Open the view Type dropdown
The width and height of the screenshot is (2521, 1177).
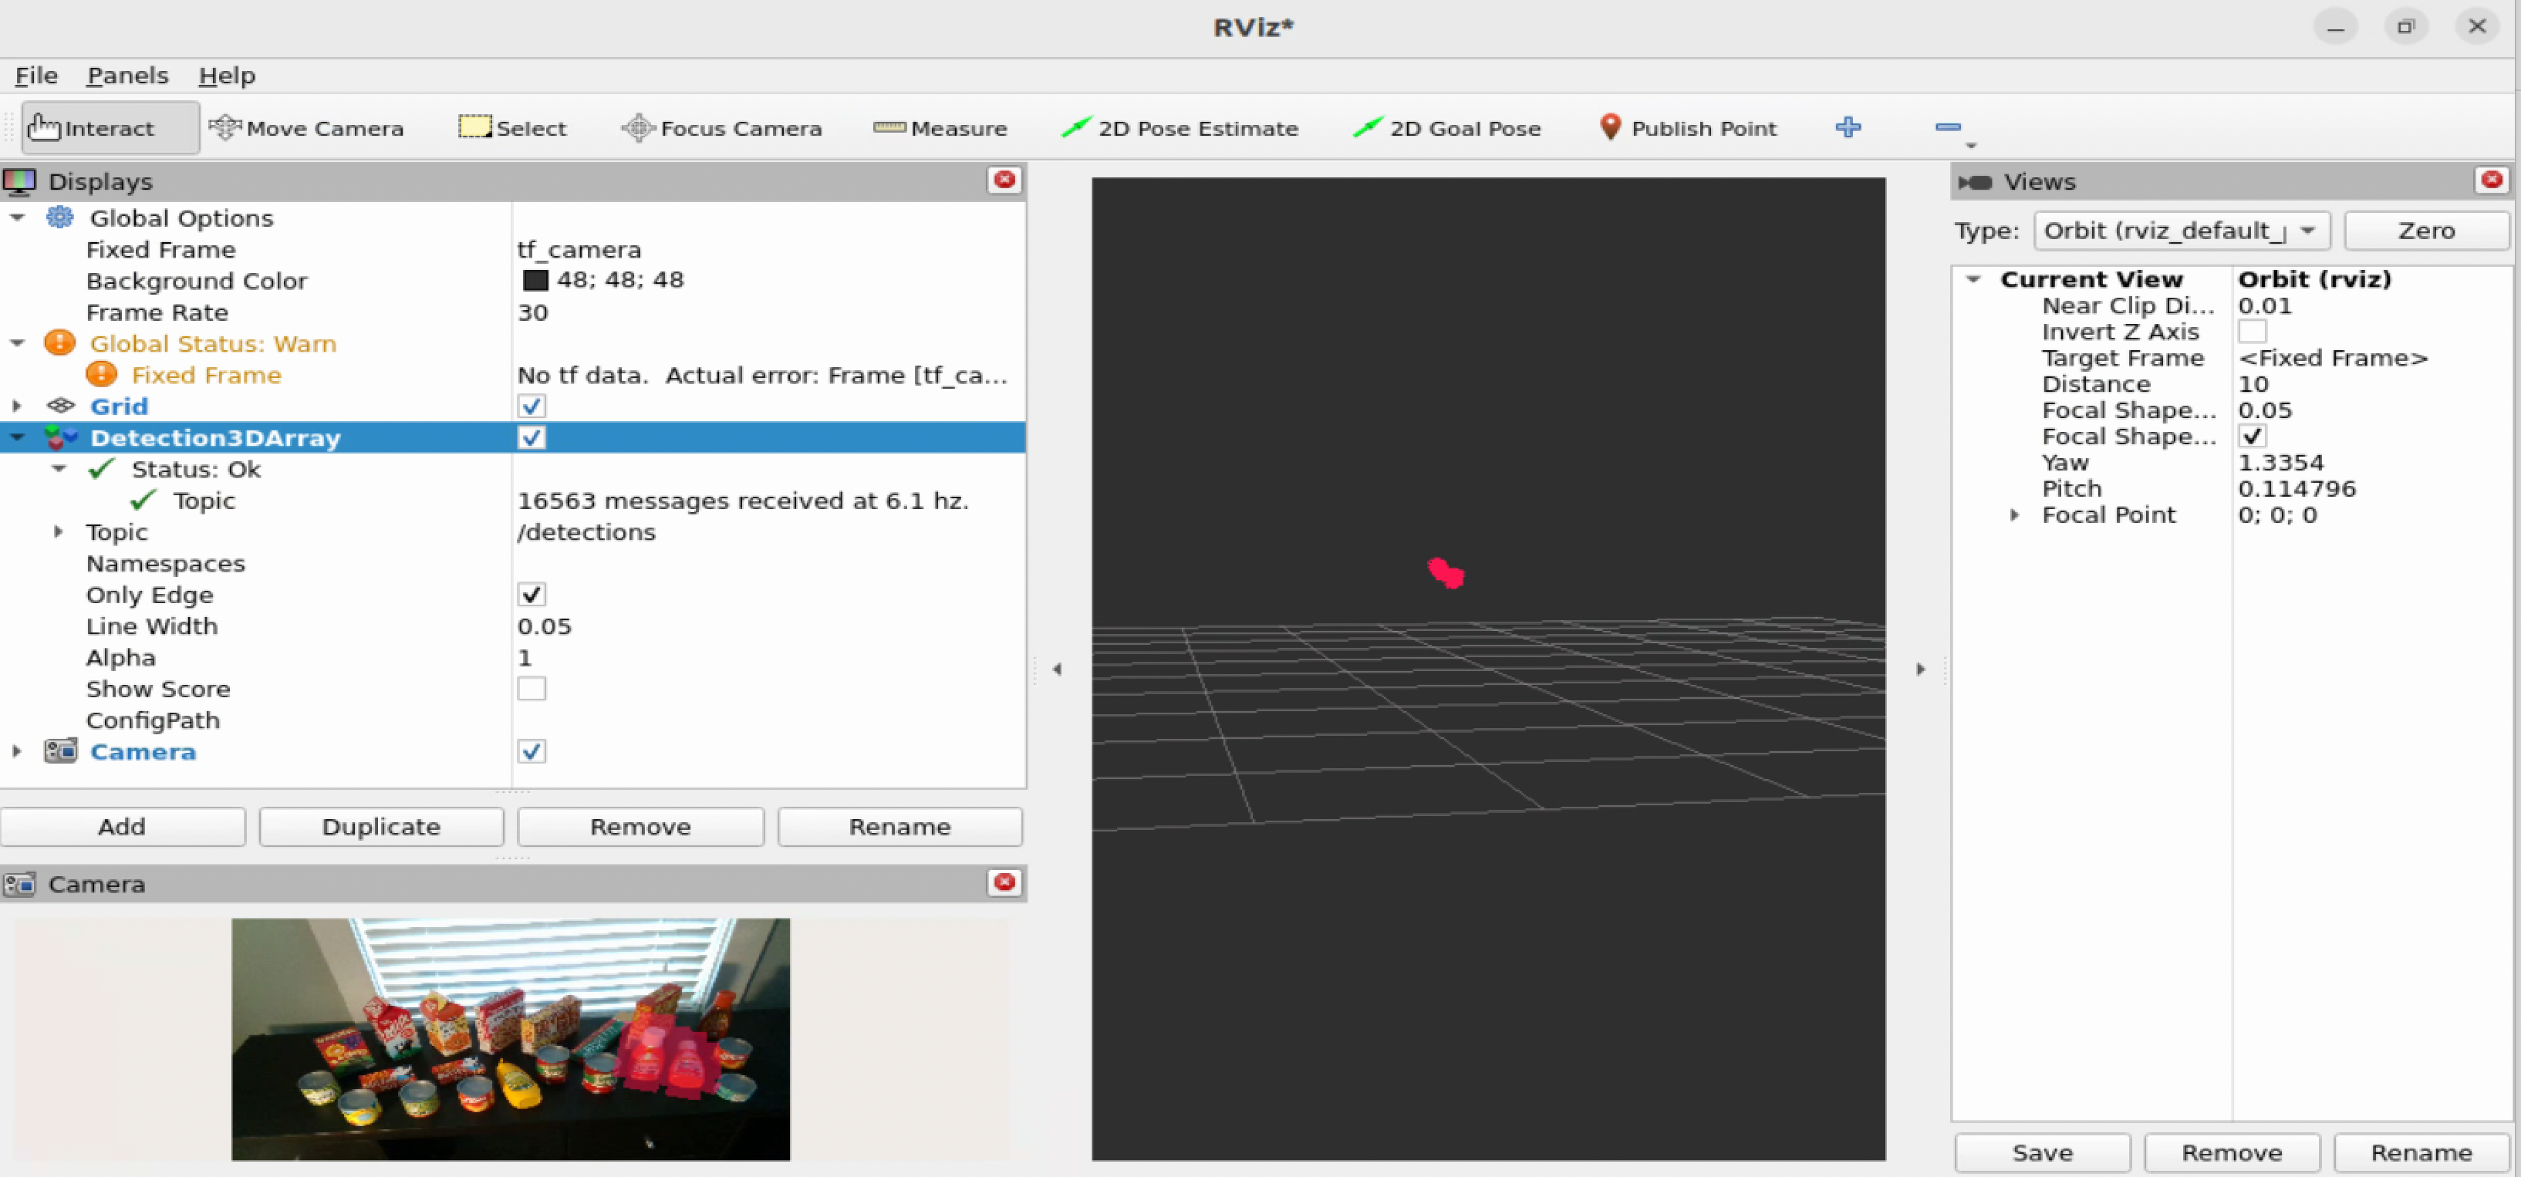[2182, 231]
